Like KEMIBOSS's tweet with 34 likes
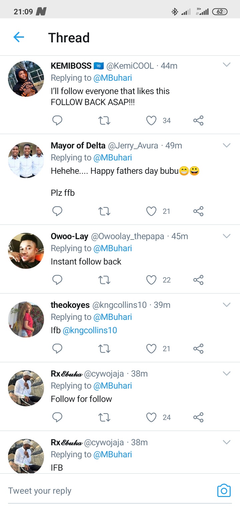Screen dimensions: 240x507 click(151, 120)
